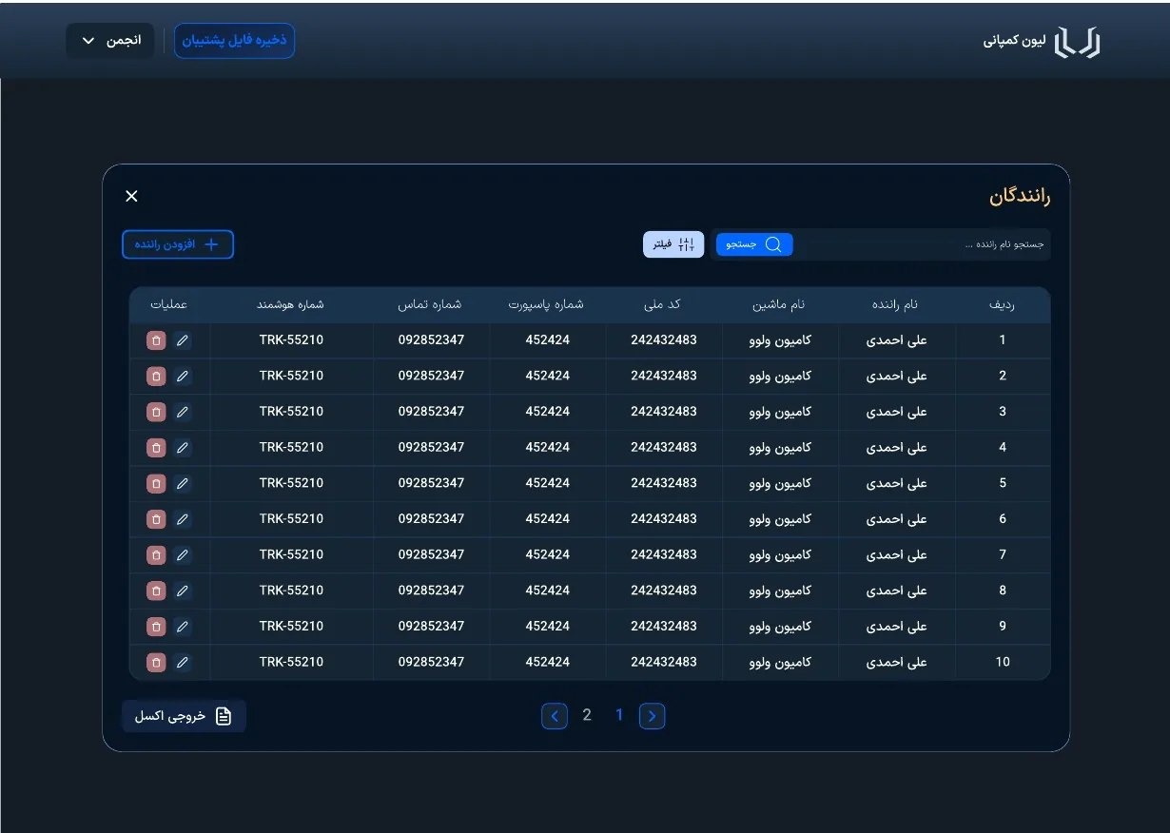Open the انجمن dropdown menu
The image size is (1170, 833).
coord(110,41)
